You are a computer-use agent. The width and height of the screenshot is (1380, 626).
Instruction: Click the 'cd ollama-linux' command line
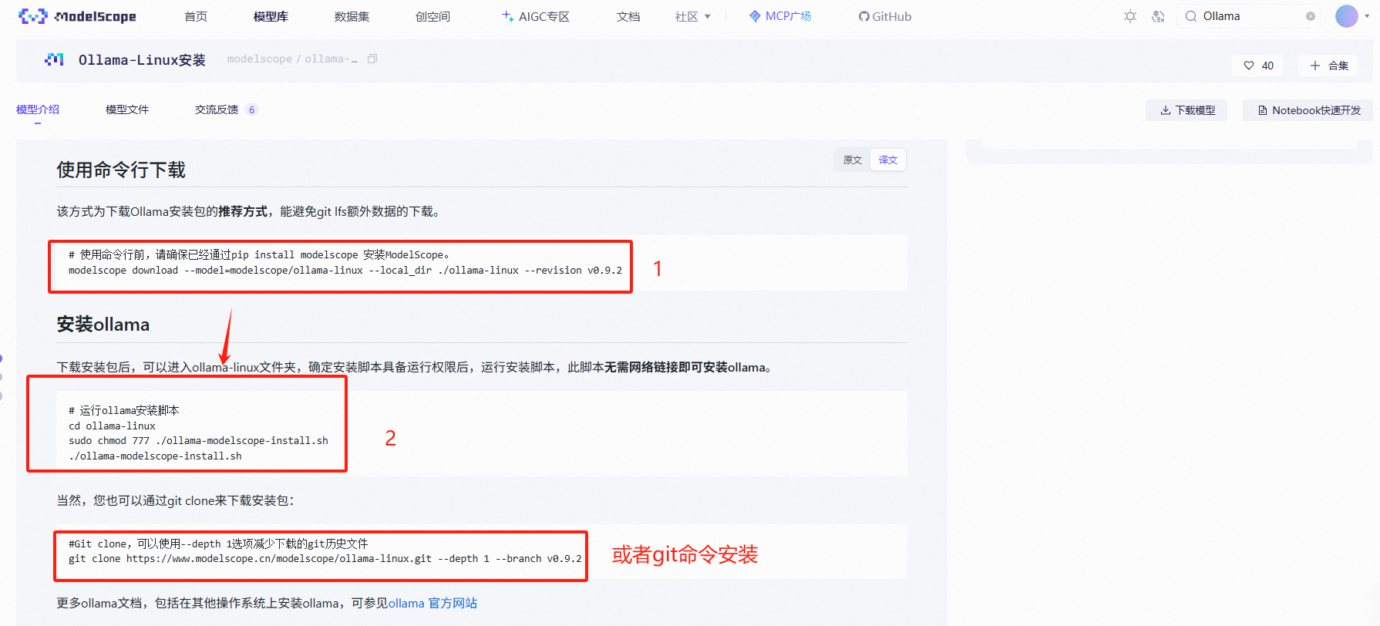click(112, 426)
